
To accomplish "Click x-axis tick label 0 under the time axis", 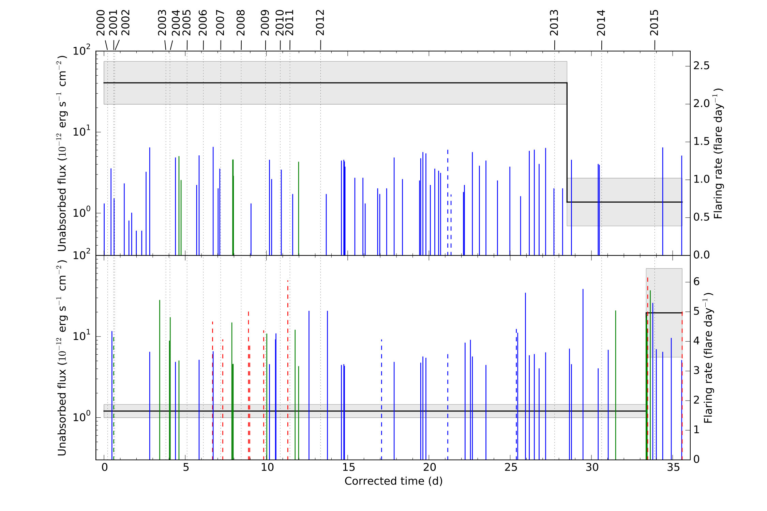I will (x=104, y=467).
